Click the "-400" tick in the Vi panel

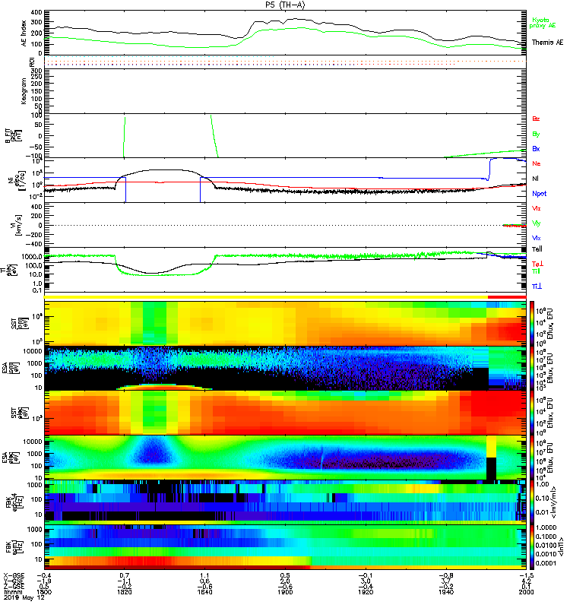(33, 244)
